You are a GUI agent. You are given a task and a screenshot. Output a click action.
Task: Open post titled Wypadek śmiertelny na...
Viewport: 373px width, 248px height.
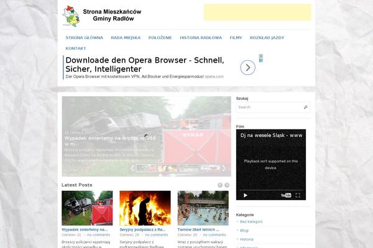(x=85, y=230)
